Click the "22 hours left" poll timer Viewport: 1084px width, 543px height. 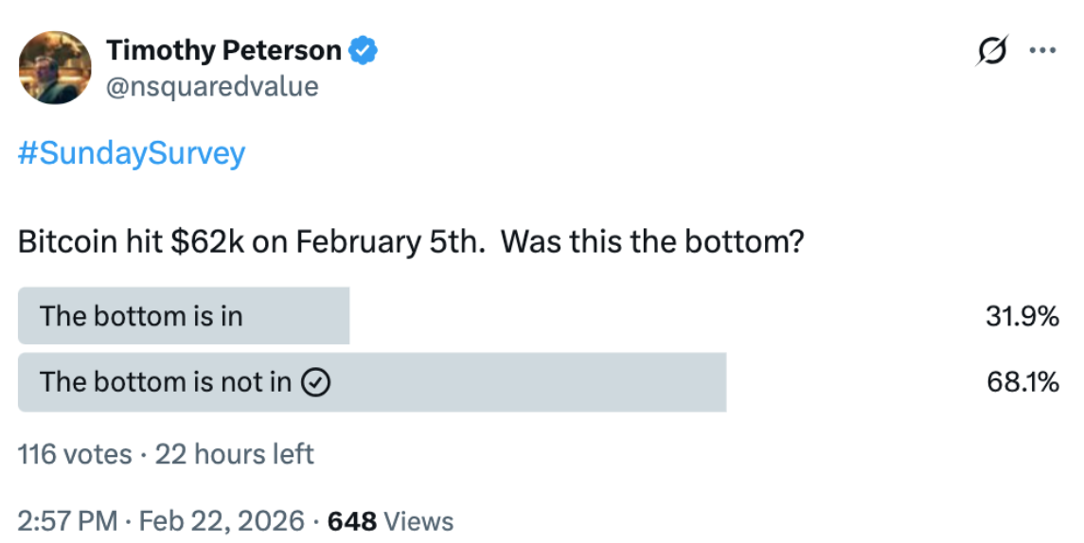click(234, 454)
